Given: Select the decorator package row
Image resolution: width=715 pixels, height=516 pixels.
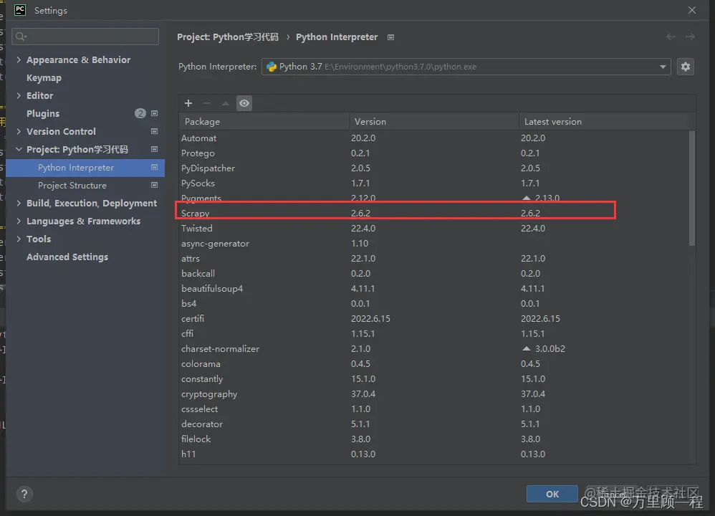Looking at the screenshot, I should pyautogui.click(x=433, y=424).
